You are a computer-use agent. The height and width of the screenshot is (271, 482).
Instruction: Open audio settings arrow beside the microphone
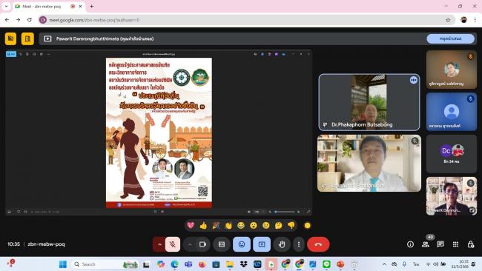(159, 244)
